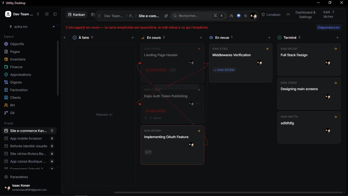Click the new note edit icon
Screen dimensions: 348x196
pos(47,14)
